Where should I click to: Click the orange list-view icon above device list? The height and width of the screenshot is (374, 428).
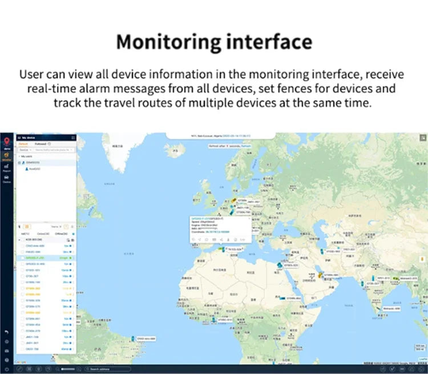pyautogui.click(x=27, y=227)
